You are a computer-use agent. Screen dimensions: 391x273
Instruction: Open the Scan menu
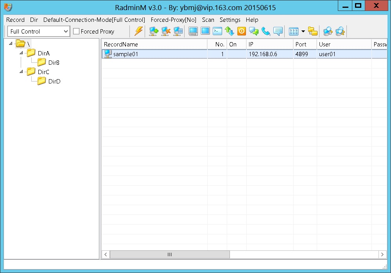208,19
